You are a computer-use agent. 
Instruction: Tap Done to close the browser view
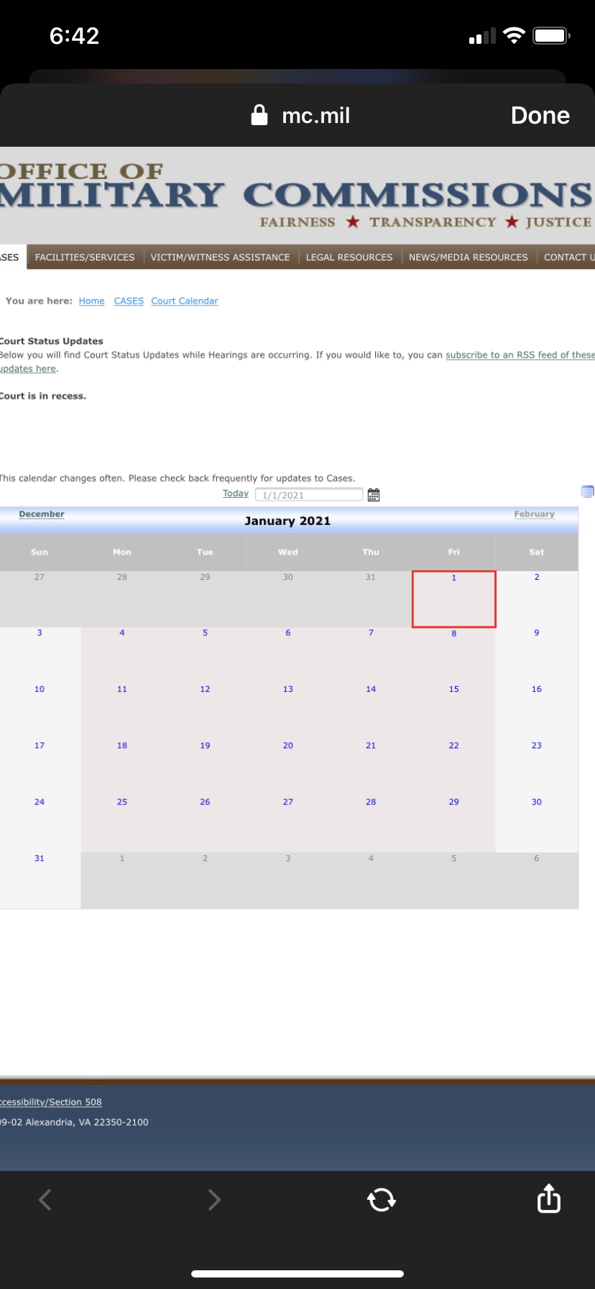(540, 115)
